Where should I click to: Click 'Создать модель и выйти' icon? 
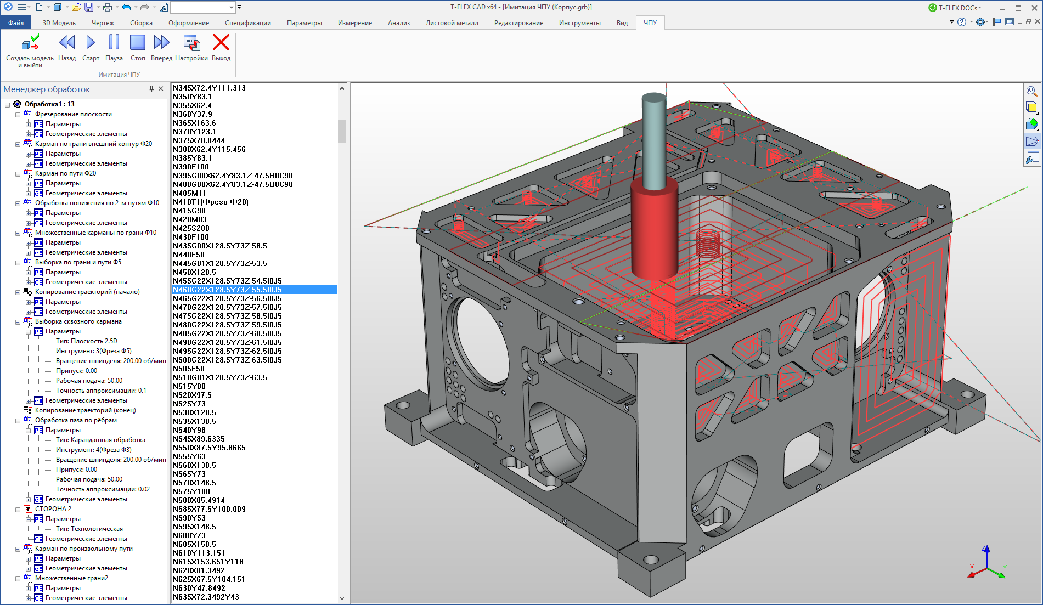pyautogui.click(x=30, y=43)
